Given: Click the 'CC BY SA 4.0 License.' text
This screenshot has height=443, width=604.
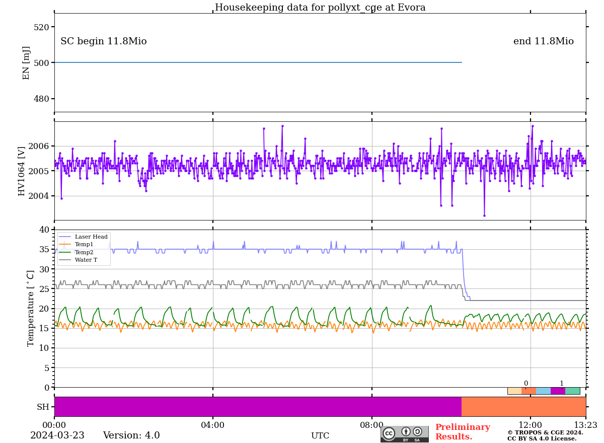Looking at the screenshot, I should [542, 439].
